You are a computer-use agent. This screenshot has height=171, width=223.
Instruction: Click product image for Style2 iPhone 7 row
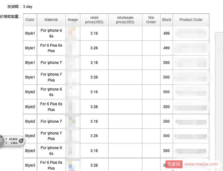(72, 121)
